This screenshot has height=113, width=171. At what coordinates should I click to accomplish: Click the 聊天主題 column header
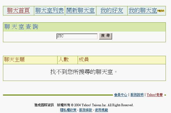14,60
